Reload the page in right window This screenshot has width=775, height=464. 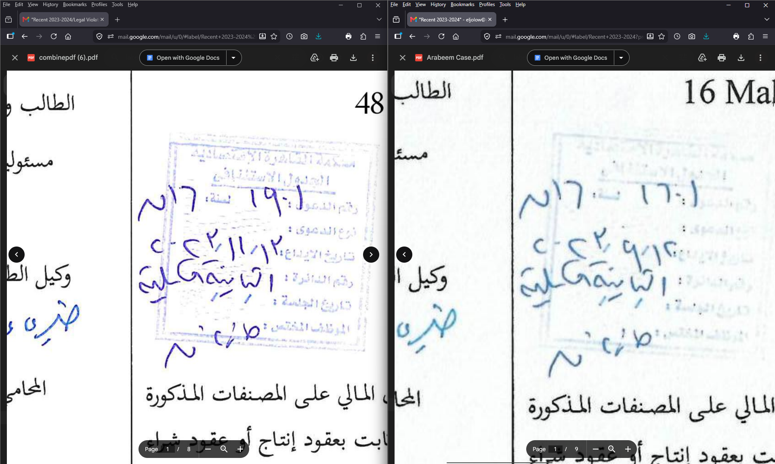[x=441, y=36]
